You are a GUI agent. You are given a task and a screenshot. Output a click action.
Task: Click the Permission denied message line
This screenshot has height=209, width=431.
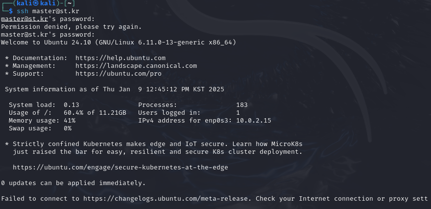coord(72,27)
